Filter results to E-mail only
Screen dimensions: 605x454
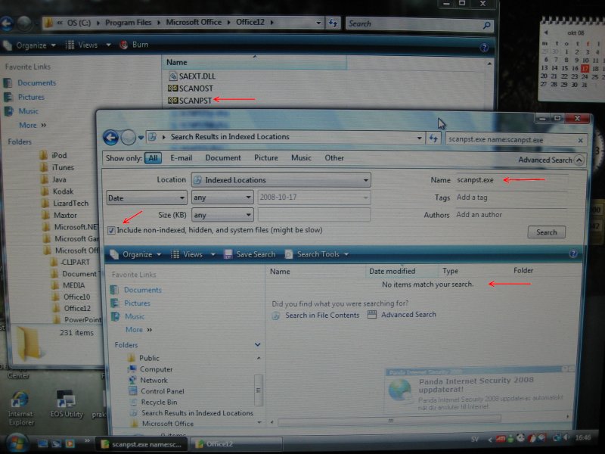click(181, 158)
